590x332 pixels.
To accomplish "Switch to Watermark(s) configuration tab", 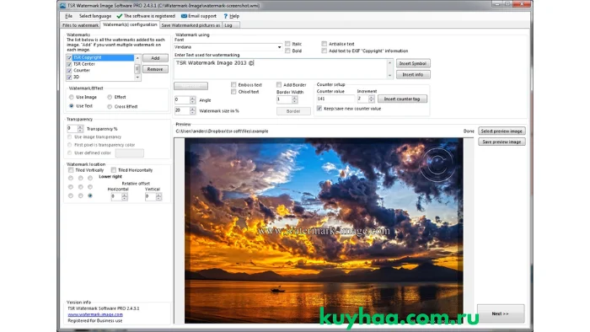I will [130, 24].
